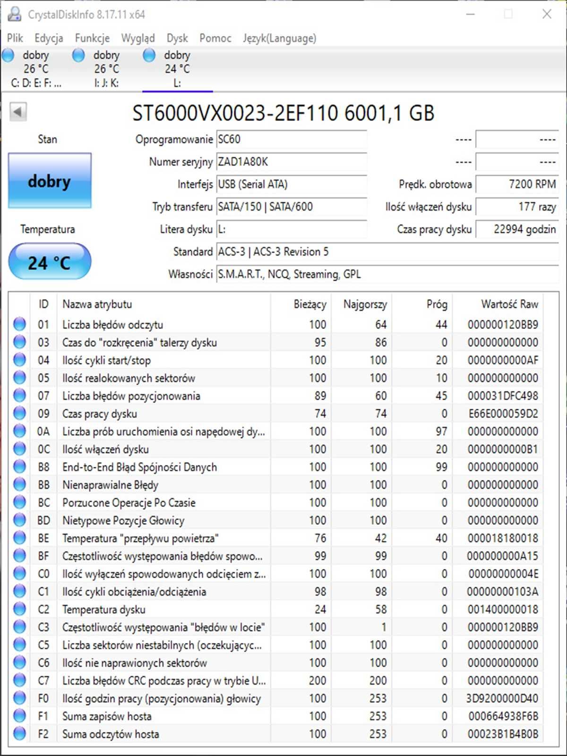This screenshot has height=756, width=567.
Task: Click the Interfejs field USB (Serial ATA)
Action: point(292,184)
